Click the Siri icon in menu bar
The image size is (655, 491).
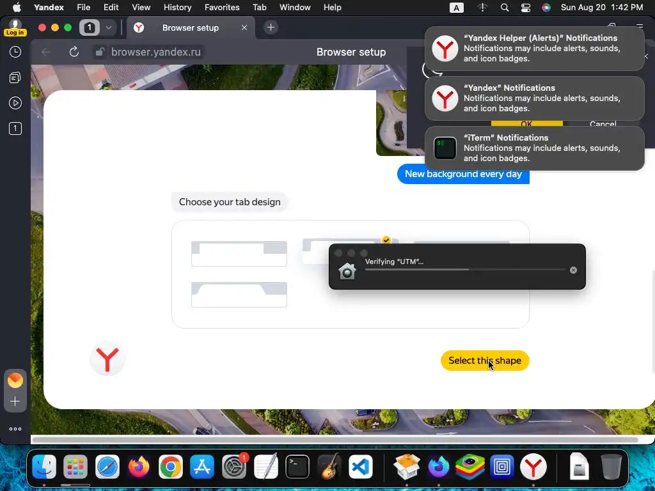[x=546, y=8]
